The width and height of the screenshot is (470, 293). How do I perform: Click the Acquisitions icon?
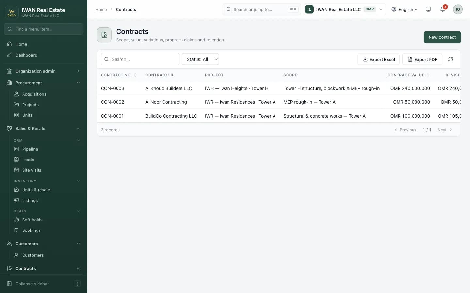click(x=16, y=94)
